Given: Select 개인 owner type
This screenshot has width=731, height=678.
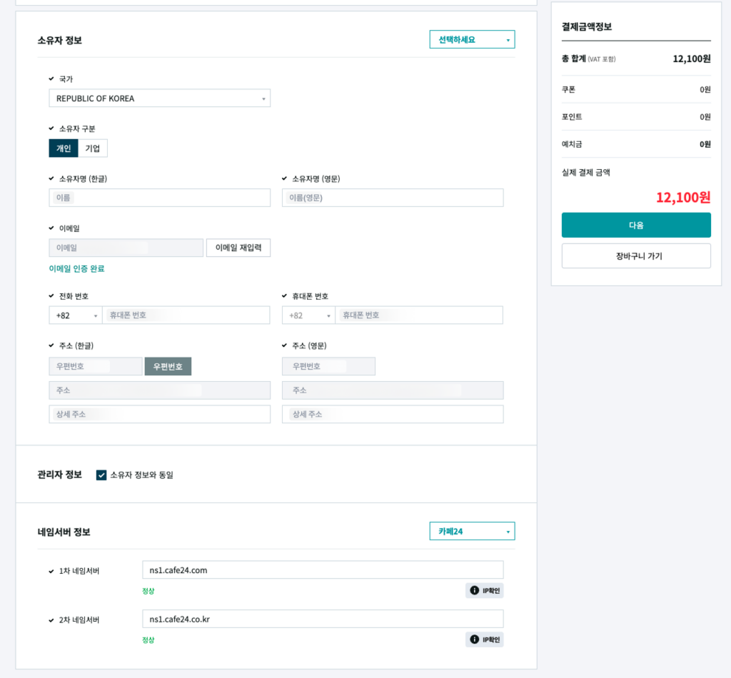Looking at the screenshot, I should coord(64,148).
